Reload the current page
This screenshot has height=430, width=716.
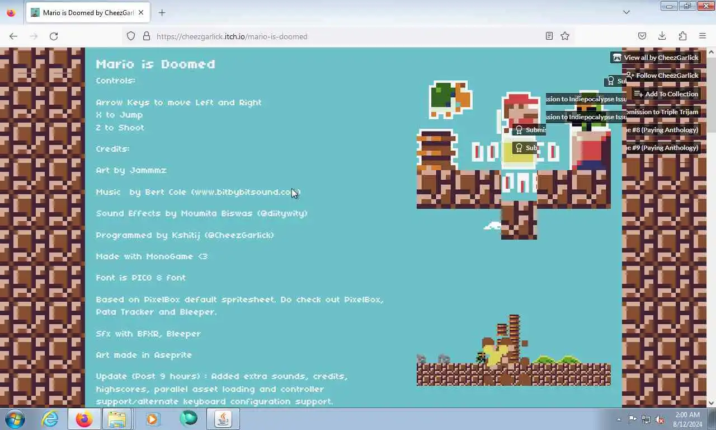tap(54, 36)
